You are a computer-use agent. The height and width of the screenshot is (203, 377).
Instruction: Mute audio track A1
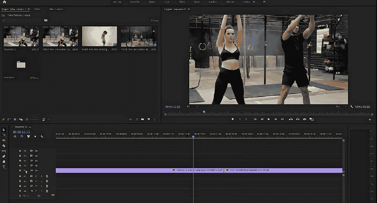tap(36, 176)
